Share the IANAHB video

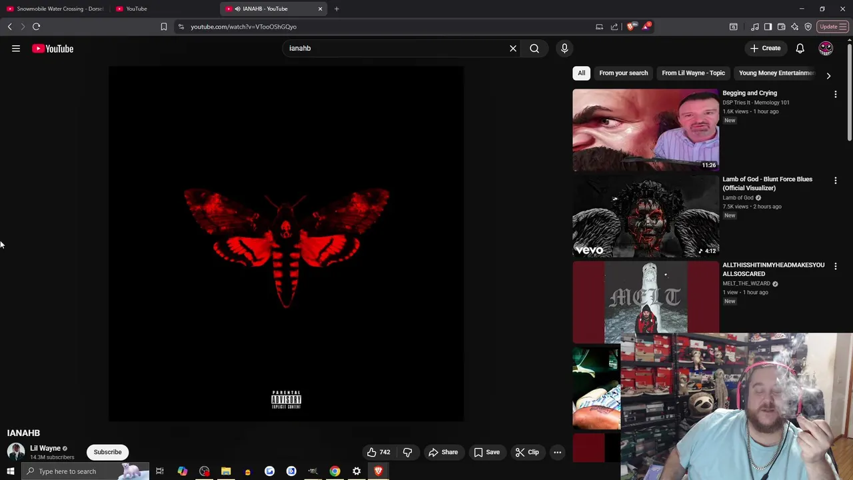(443, 452)
